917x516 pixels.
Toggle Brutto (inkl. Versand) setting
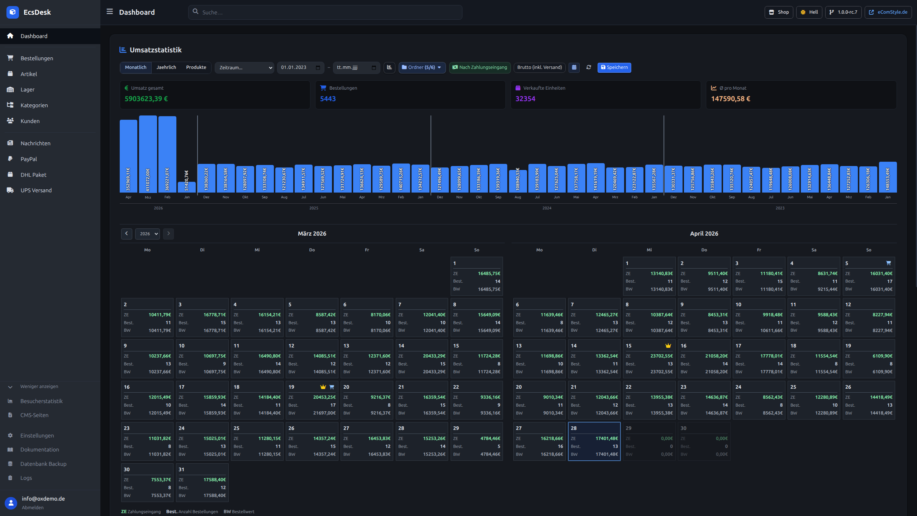[539, 67]
